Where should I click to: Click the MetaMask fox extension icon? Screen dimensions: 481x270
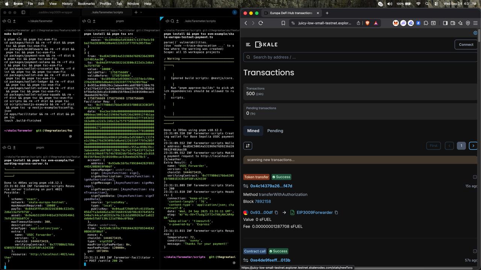[395, 23]
